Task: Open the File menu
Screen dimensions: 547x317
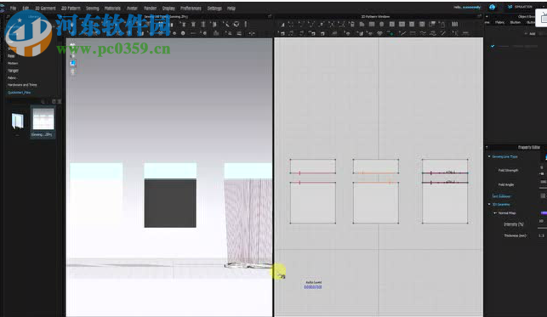Action: coord(13,8)
